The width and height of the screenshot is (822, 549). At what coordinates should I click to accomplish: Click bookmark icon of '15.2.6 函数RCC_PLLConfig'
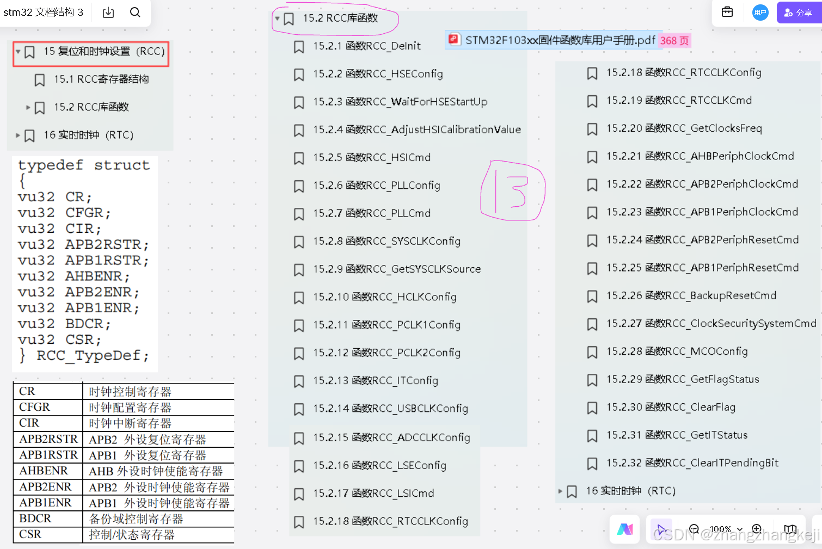[x=299, y=186]
